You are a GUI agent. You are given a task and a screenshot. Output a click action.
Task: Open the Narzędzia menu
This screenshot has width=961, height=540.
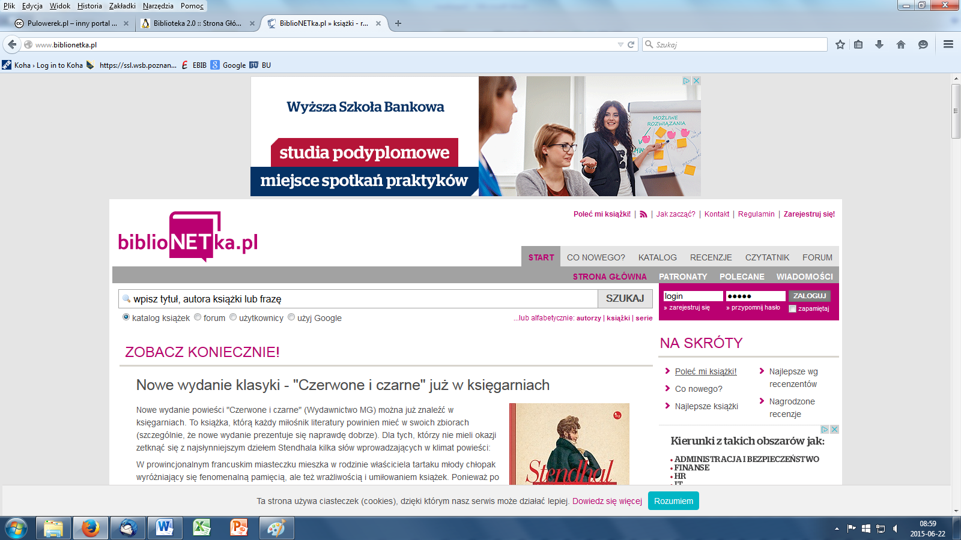coord(158,6)
